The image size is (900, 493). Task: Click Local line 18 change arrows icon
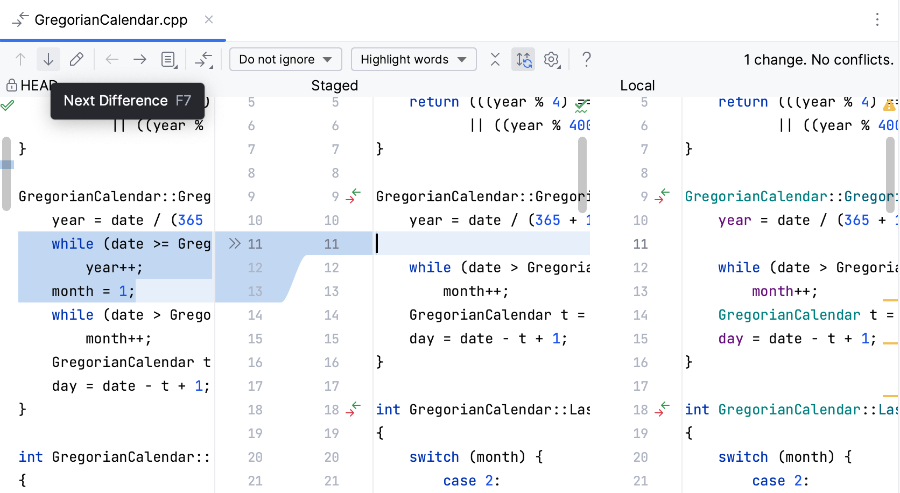(x=662, y=410)
